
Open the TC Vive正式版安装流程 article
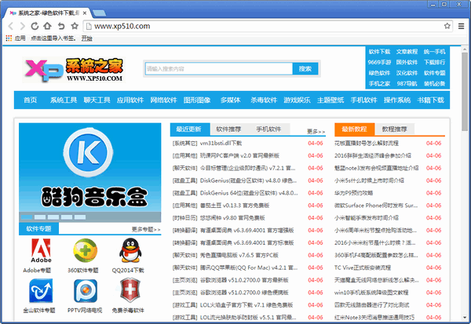[x=363, y=268]
